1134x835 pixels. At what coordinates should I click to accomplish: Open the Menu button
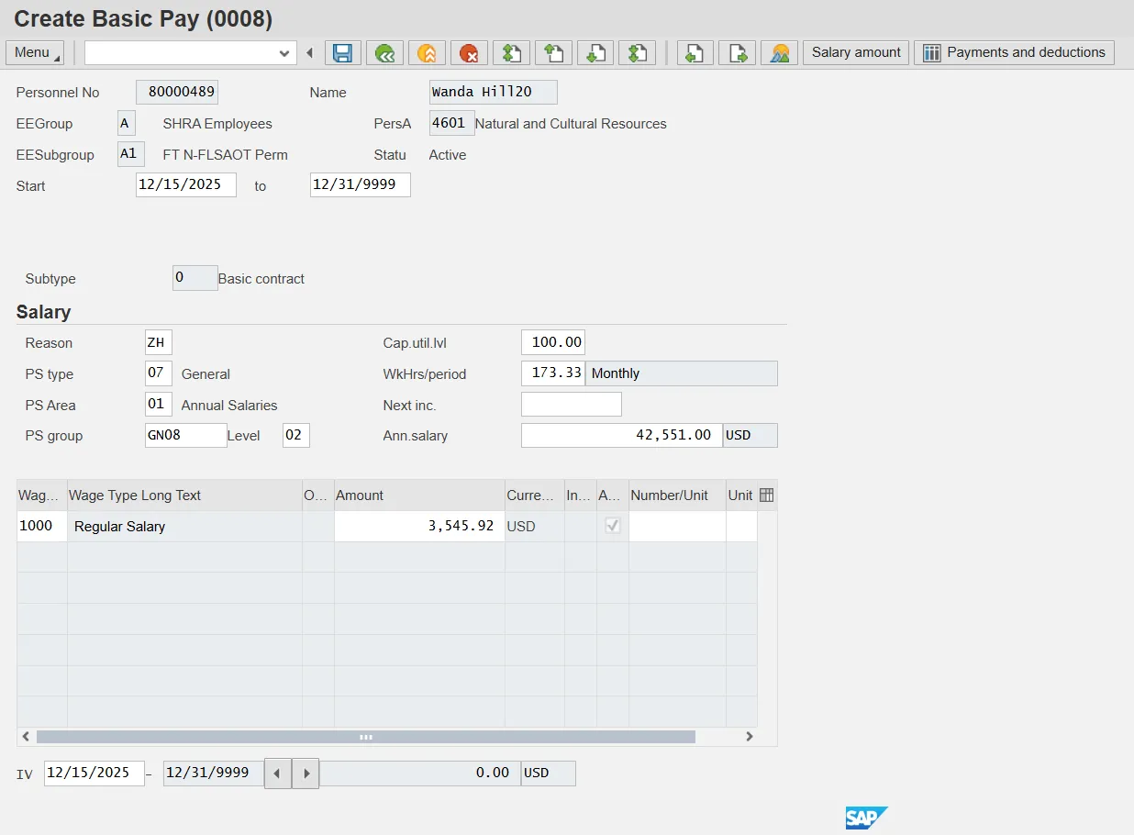click(x=35, y=52)
